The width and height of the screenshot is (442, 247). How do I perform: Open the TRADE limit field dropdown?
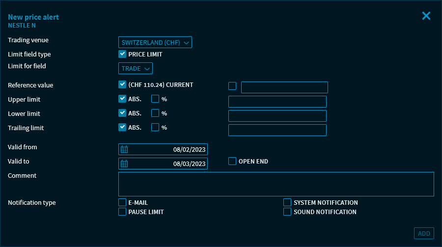coord(135,69)
